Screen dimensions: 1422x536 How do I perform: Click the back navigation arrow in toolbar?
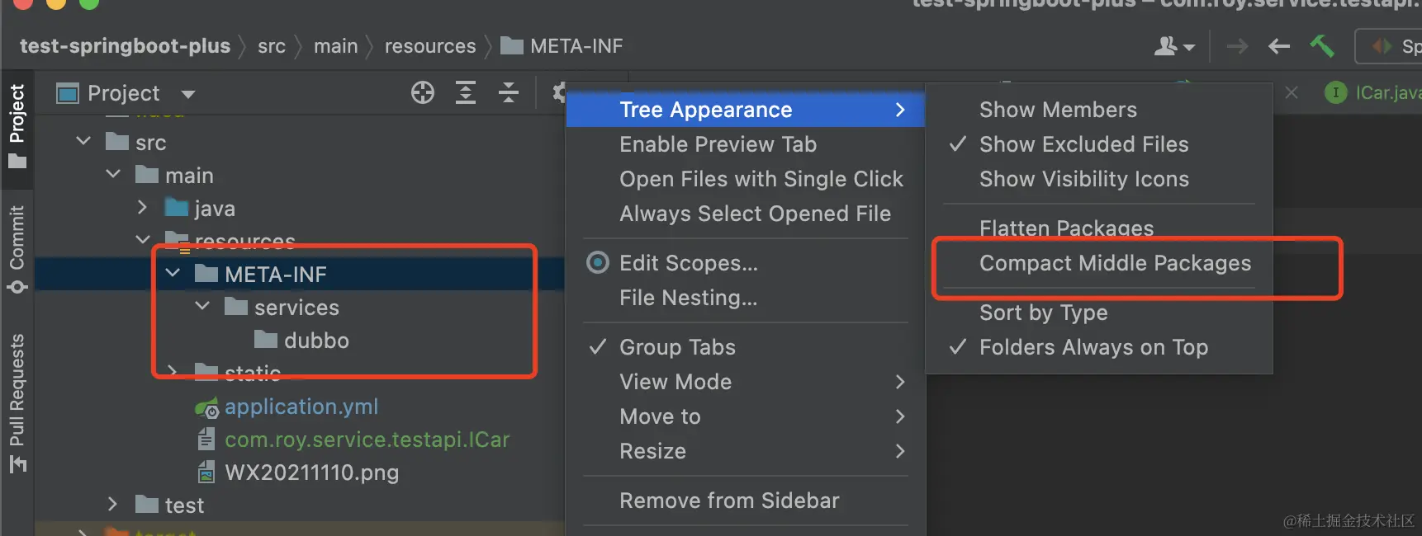click(1279, 46)
